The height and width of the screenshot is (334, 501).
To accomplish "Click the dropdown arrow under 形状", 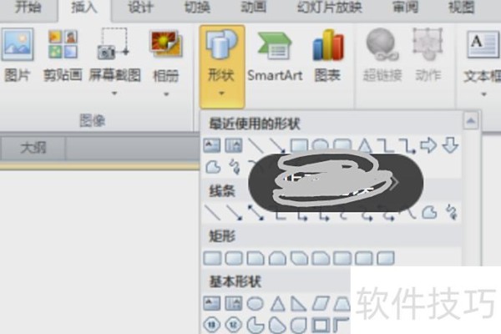I will click(x=221, y=94).
